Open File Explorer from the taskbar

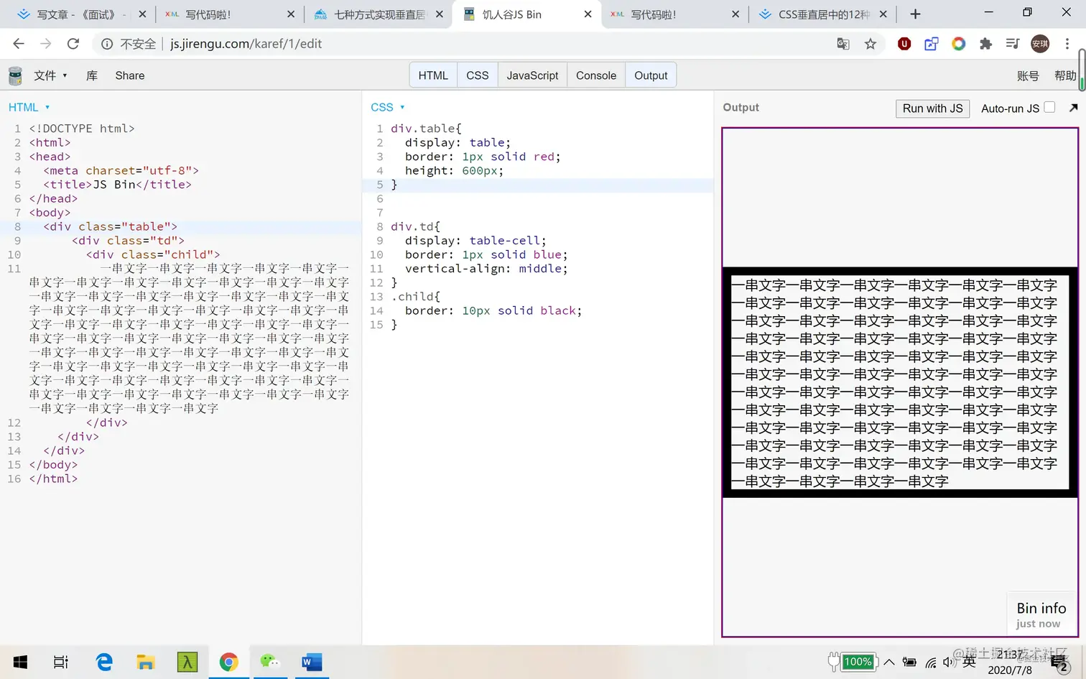[146, 662]
